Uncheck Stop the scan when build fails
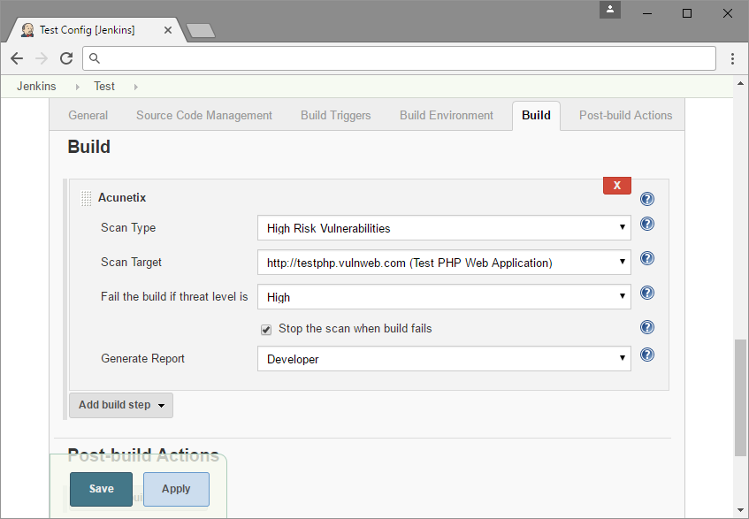The height and width of the screenshot is (519, 749). 265,329
